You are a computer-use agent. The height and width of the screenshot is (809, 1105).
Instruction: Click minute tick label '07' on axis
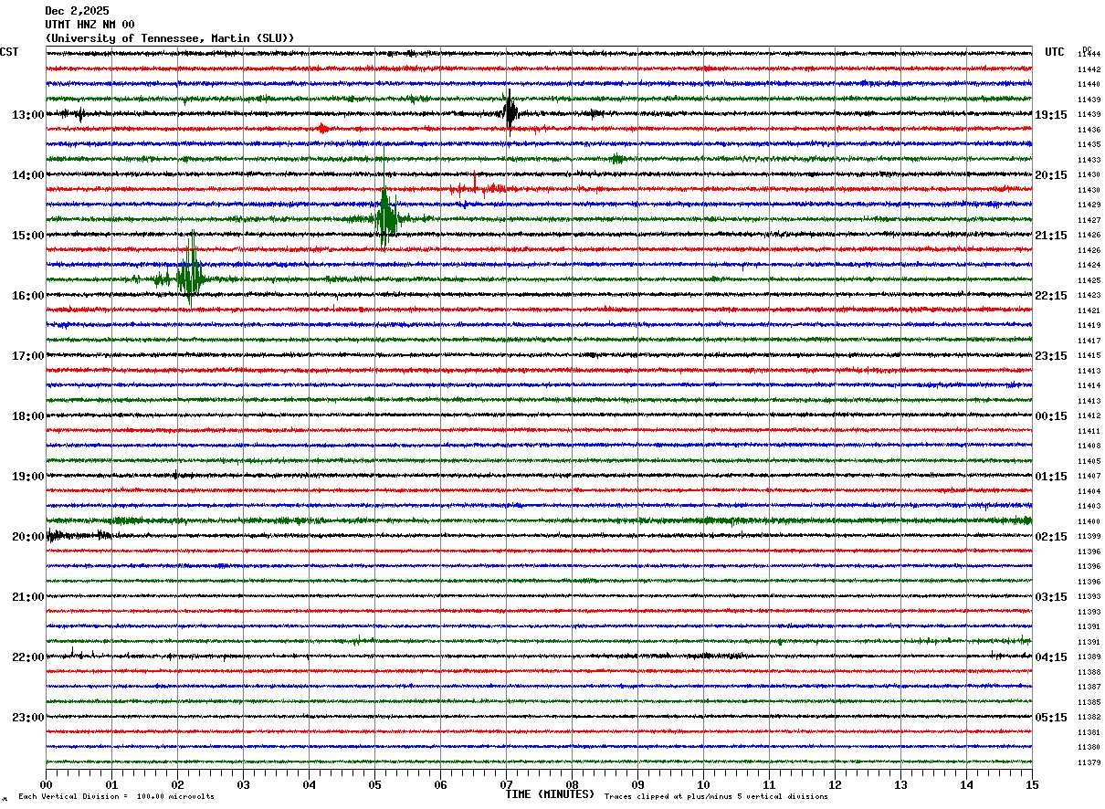(x=506, y=784)
